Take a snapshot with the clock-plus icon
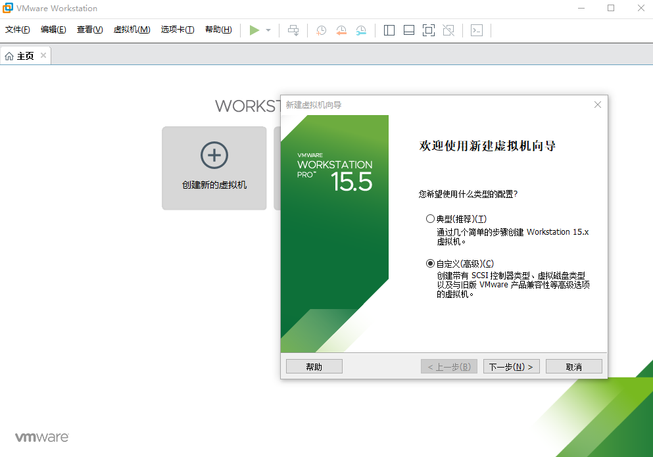The width and height of the screenshot is (653, 457). (321, 30)
